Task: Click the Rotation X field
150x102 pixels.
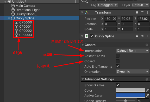Action: point(110,24)
